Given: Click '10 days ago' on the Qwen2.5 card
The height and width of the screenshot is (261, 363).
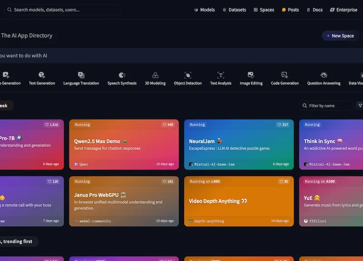Looking at the screenshot, I should (x=165, y=164).
